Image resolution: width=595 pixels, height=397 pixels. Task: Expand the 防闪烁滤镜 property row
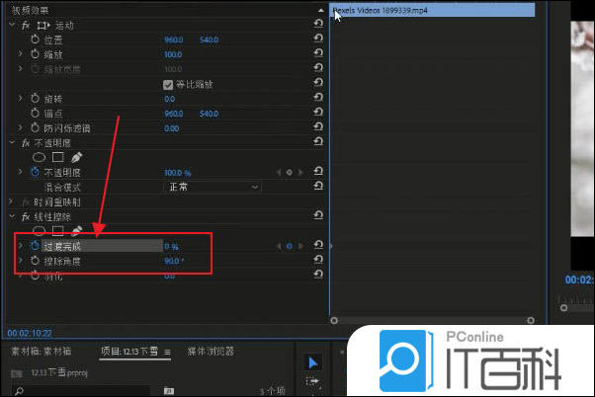point(21,127)
